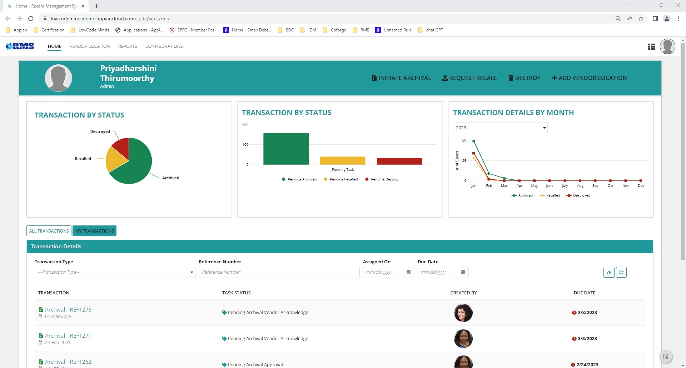Open the Archival - REF1271 transaction link

coord(68,335)
